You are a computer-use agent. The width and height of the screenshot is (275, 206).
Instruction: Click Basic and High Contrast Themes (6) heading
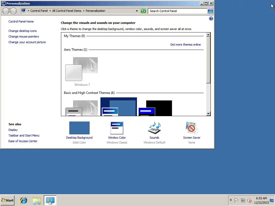[89, 93]
